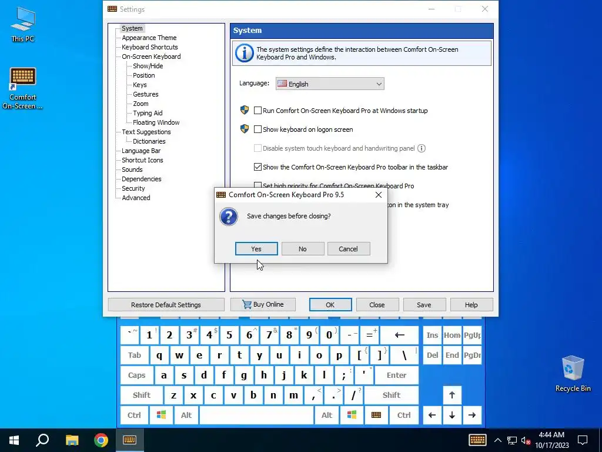Click the Save button in Settings
Viewport: 602px width, 452px height.
[x=424, y=305]
